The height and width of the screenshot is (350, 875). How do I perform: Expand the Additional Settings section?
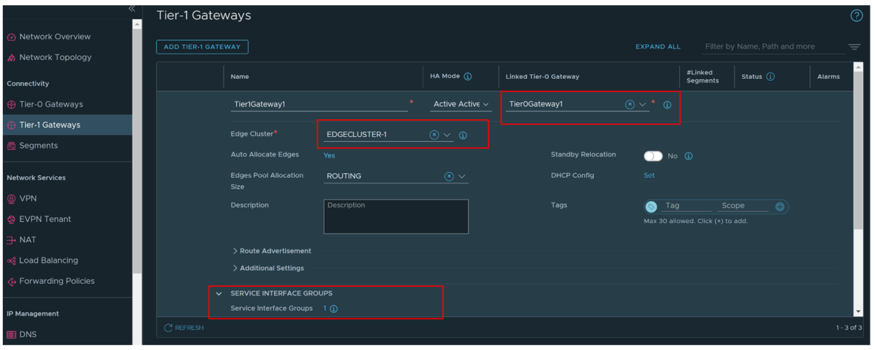268,268
